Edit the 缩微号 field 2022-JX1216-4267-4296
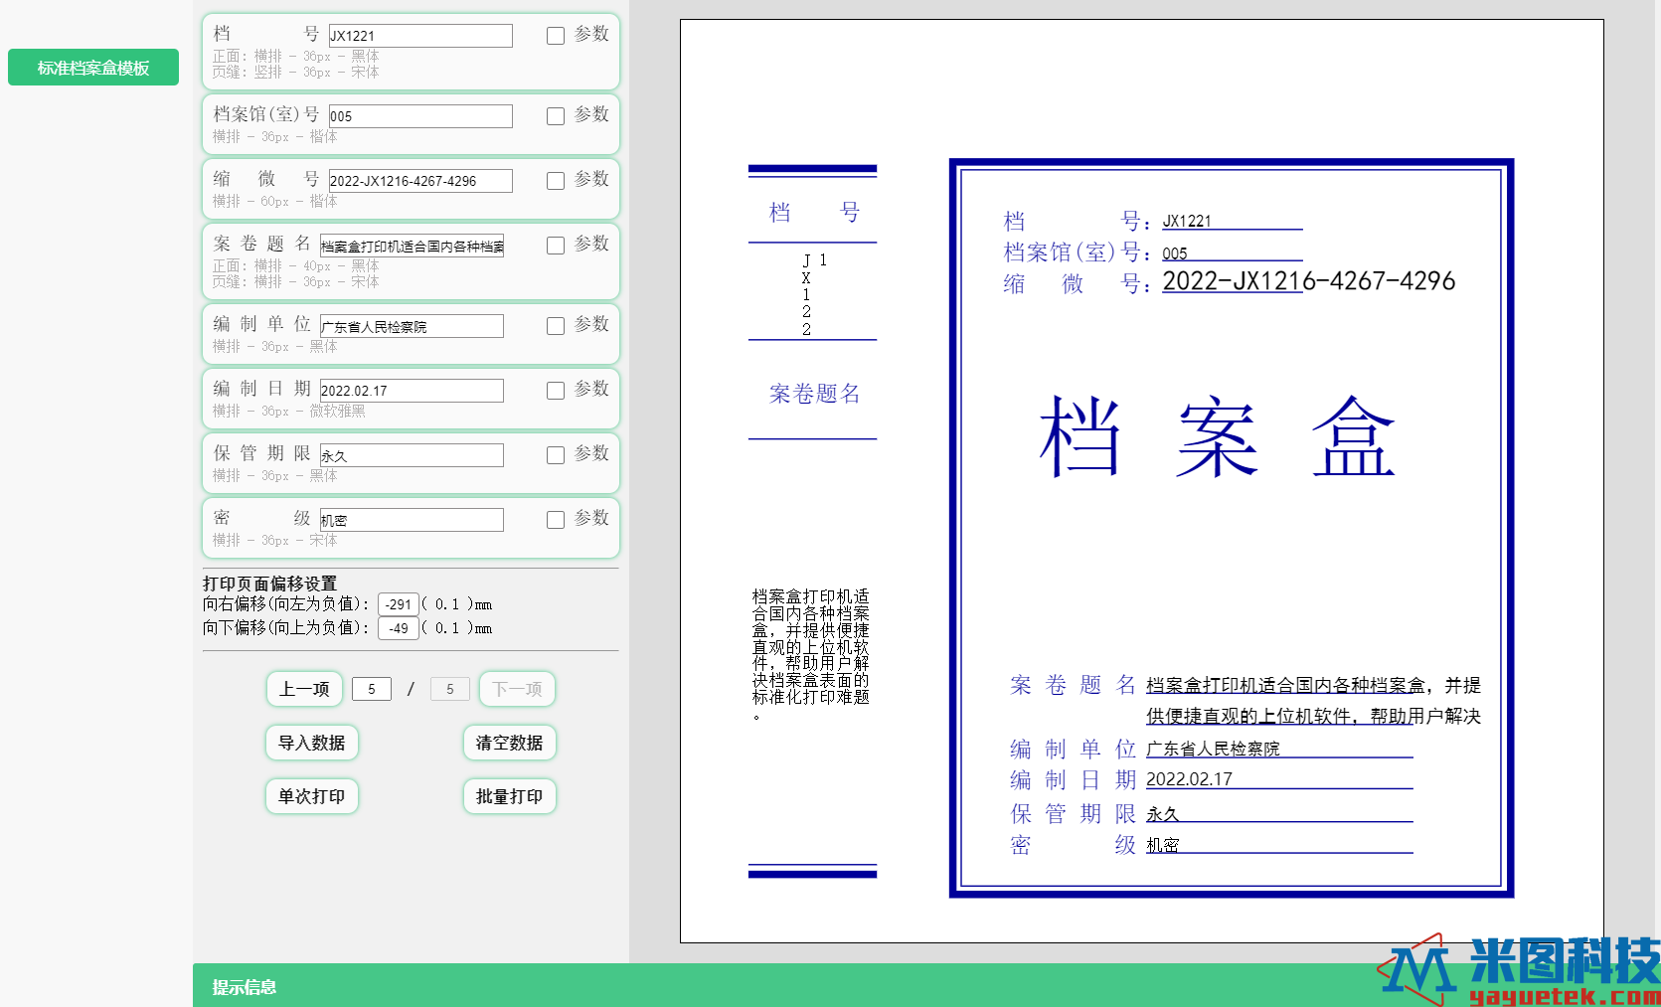This screenshot has height=1007, width=1661. coord(420,181)
